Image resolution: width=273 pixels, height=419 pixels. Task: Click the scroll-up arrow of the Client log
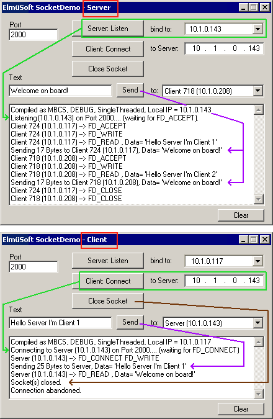259,342
